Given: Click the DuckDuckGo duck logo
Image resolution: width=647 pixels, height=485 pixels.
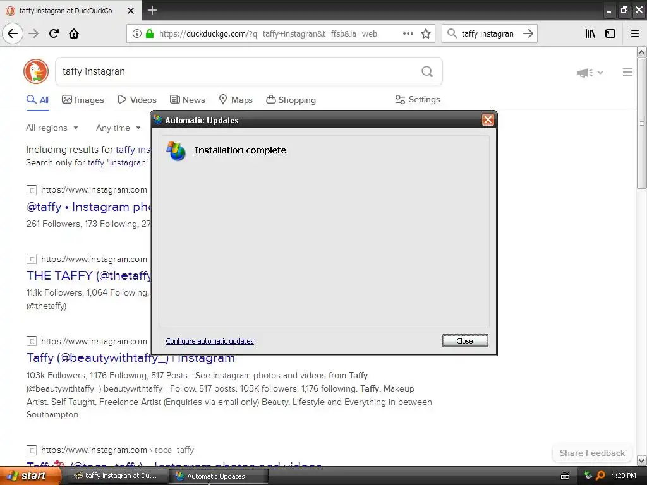Looking at the screenshot, I should click(x=36, y=71).
